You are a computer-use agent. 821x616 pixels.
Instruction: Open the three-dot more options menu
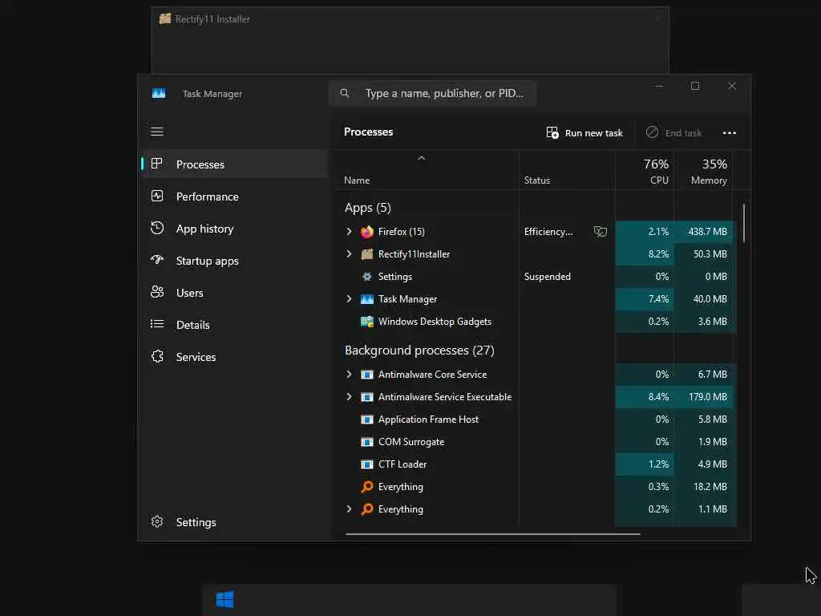point(730,132)
